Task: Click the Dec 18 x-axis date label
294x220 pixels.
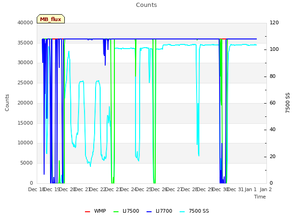Action: pyautogui.click(x=36, y=189)
